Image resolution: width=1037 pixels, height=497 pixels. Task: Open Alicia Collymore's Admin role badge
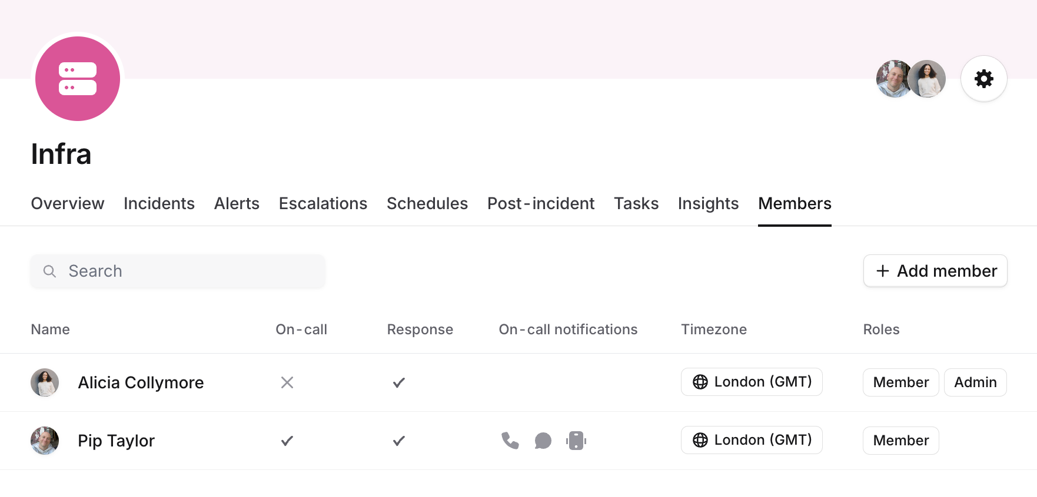point(975,382)
